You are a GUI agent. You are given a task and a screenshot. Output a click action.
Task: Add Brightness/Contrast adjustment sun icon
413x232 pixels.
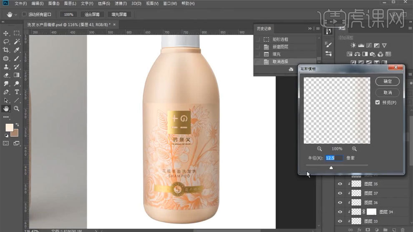click(x=353, y=45)
